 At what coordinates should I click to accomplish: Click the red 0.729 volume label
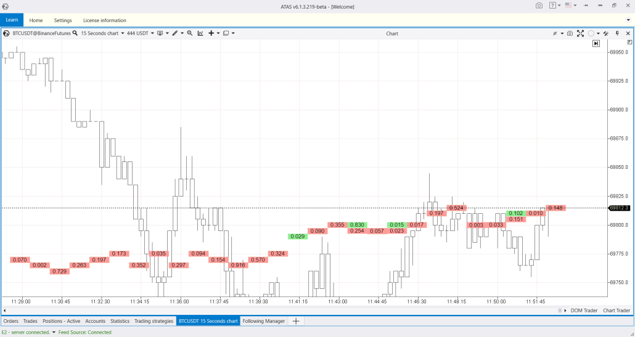coord(60,271)
